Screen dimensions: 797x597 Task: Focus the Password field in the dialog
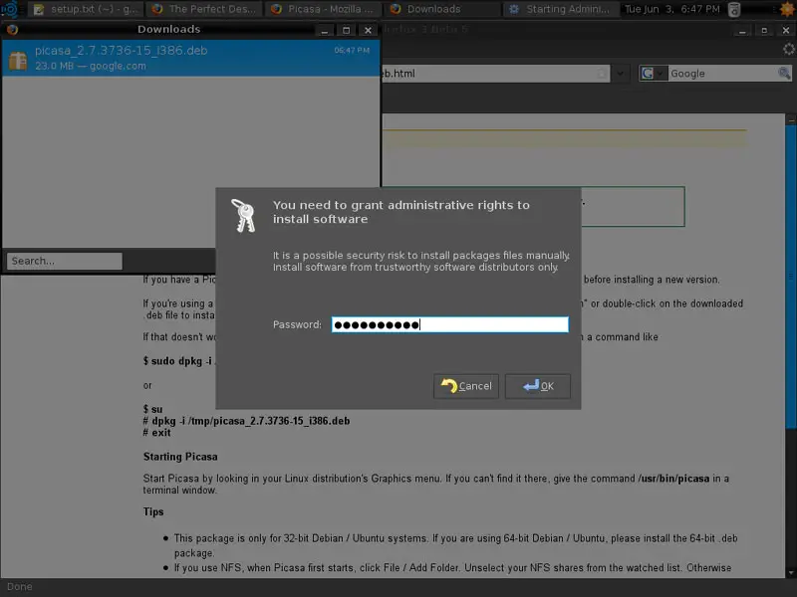click(x=450, y=325)
